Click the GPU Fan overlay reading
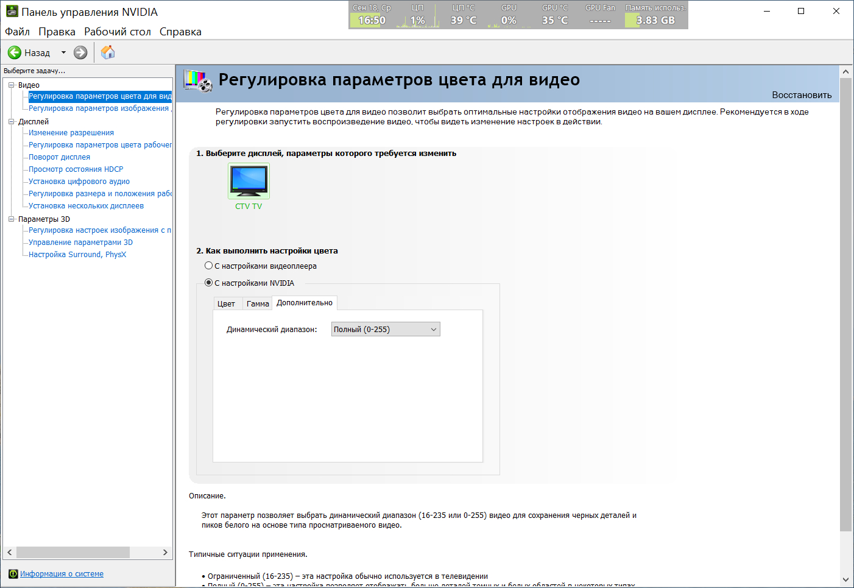Viewport: 854px width, 588px height. pos(601,15)
